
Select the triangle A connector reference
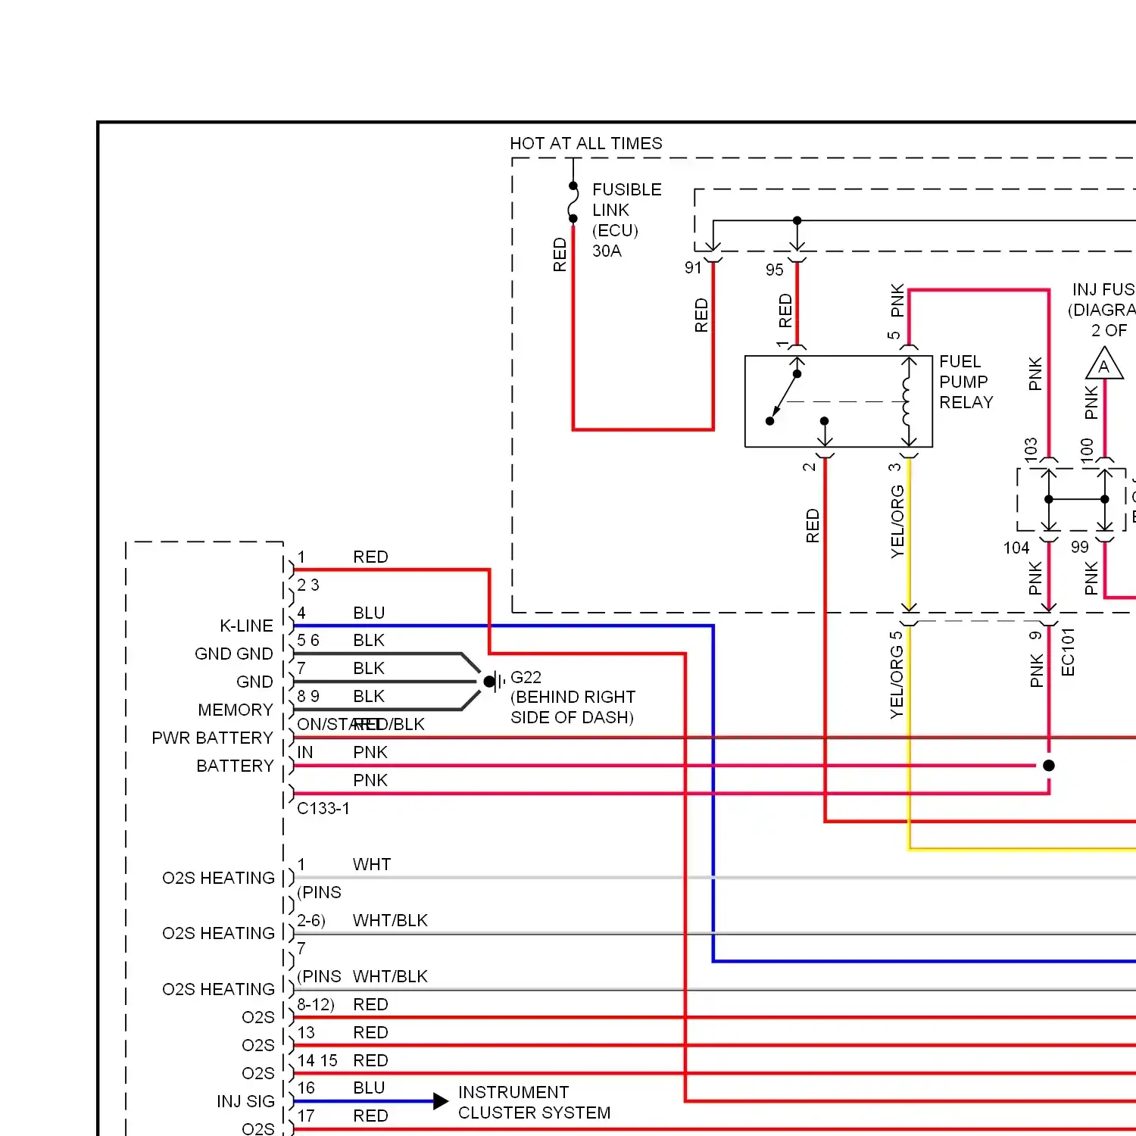click(x=1104, y=364)
